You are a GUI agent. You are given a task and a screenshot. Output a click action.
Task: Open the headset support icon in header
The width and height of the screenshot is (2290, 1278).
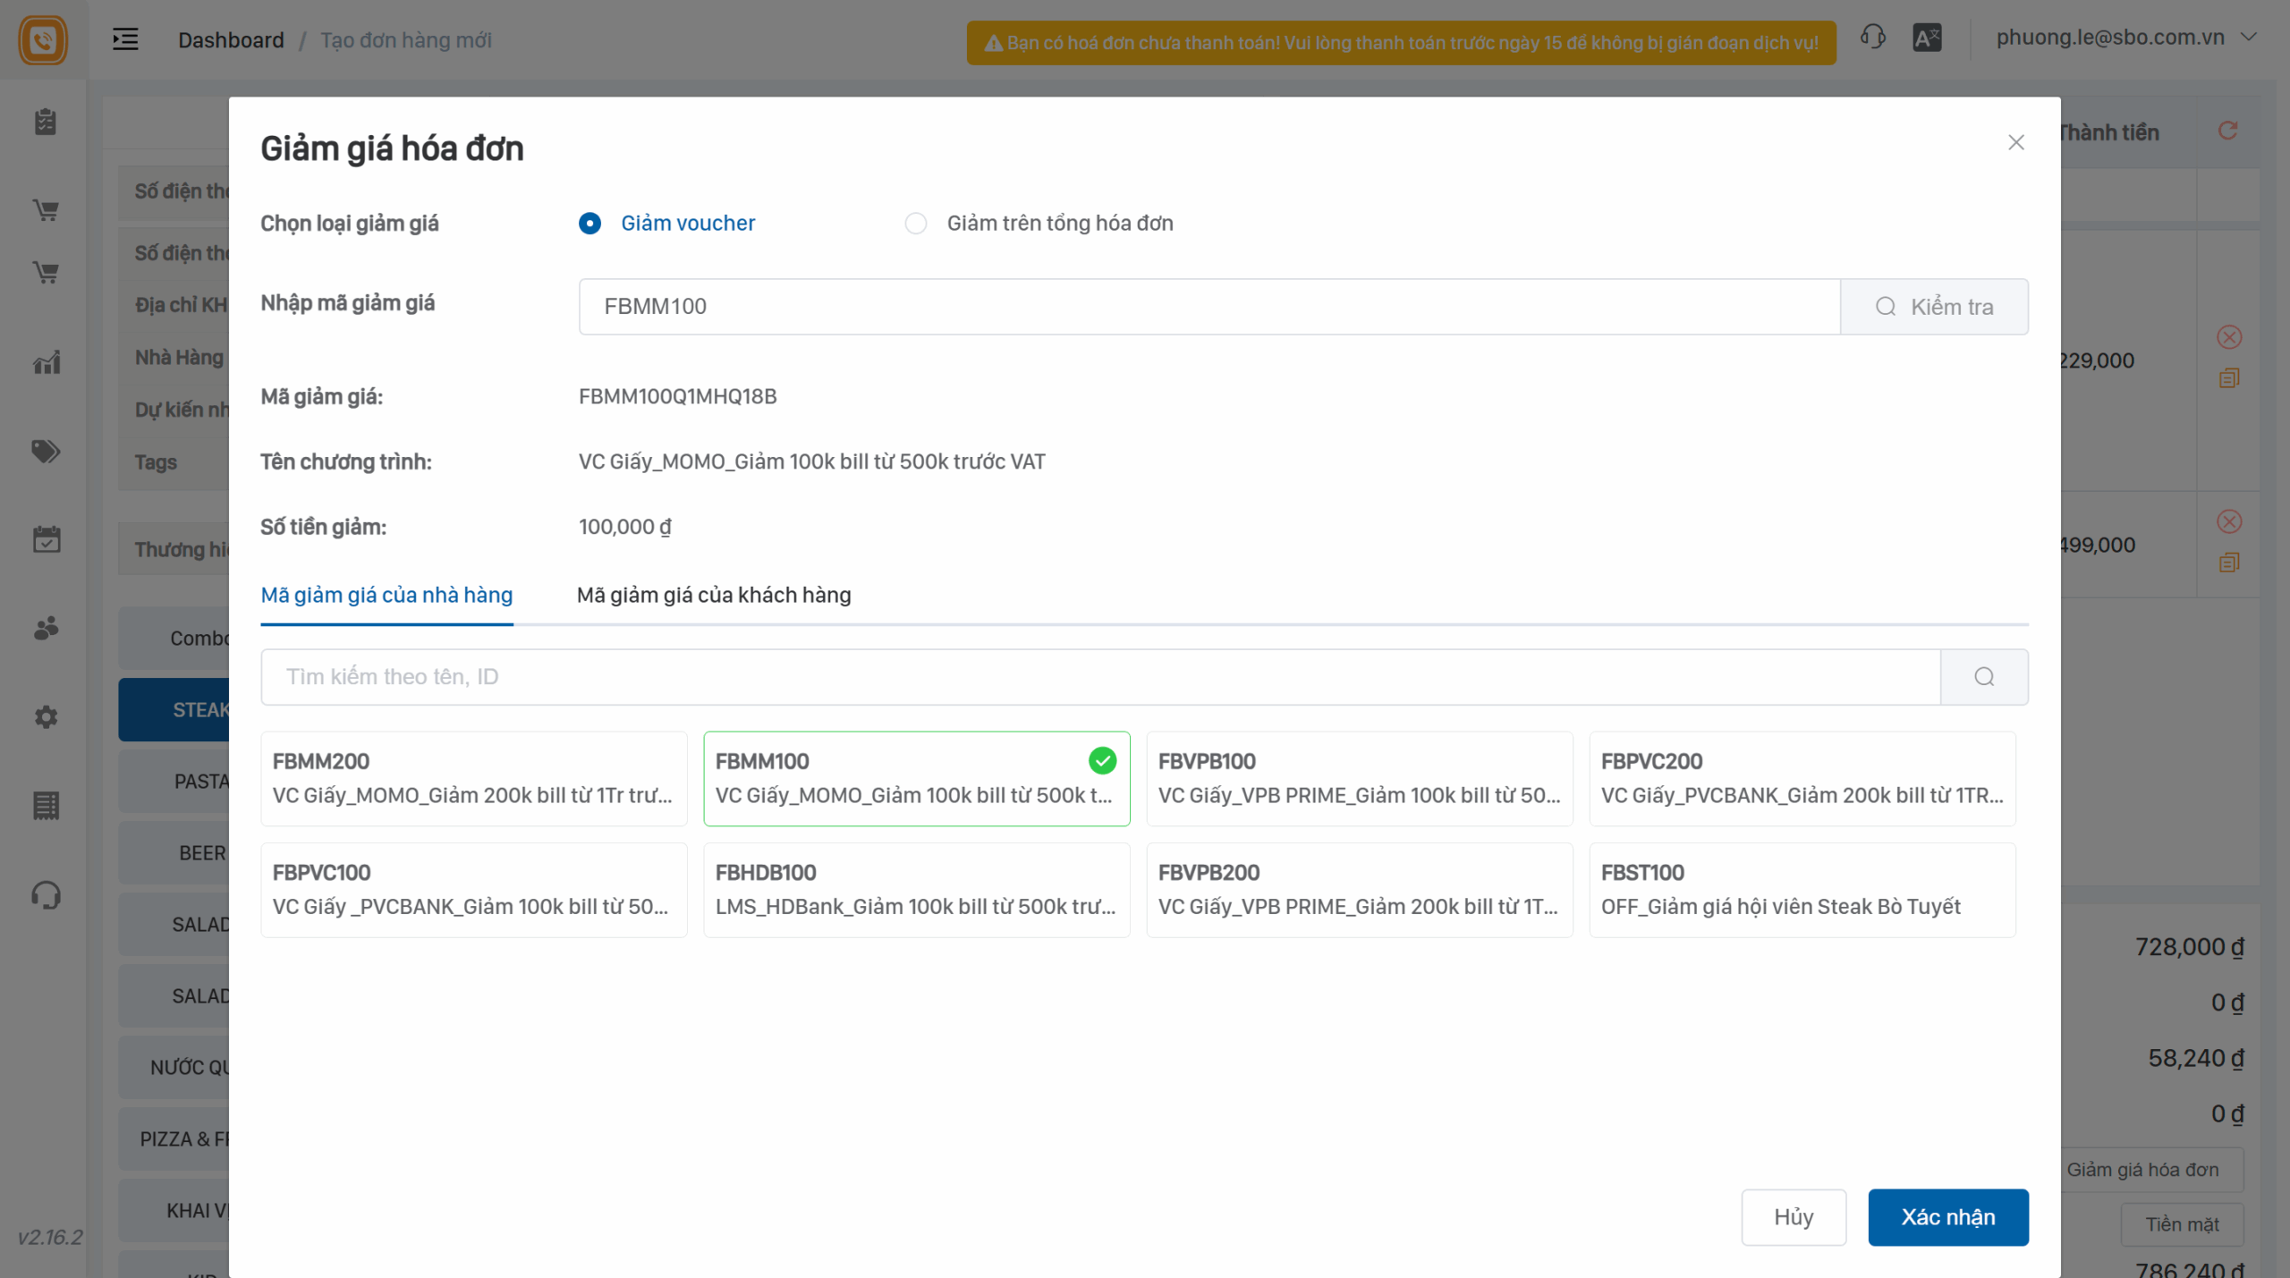[1872, 38]
